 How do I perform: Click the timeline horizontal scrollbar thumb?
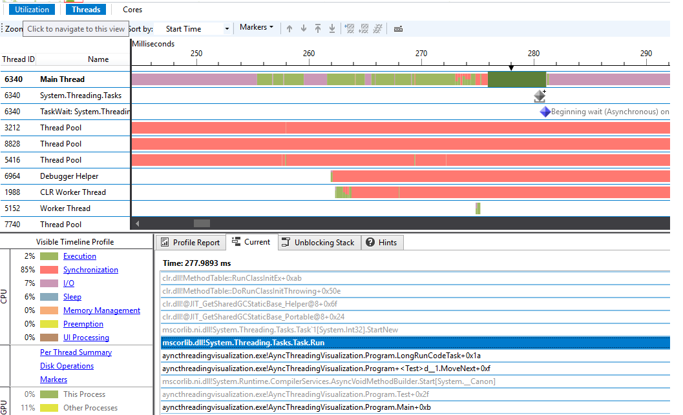point(202,223)
